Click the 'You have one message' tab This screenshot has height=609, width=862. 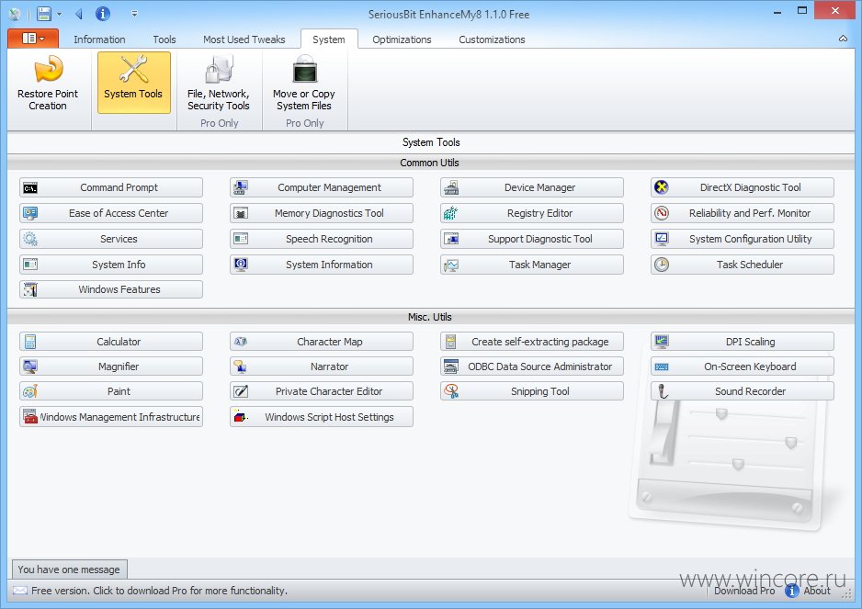pyautogui.click(x=69, y=570)
